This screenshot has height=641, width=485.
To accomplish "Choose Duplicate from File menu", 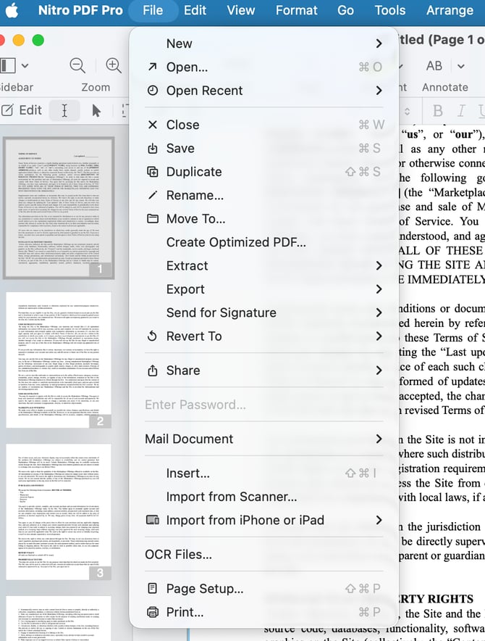I will tap(263, 172).
